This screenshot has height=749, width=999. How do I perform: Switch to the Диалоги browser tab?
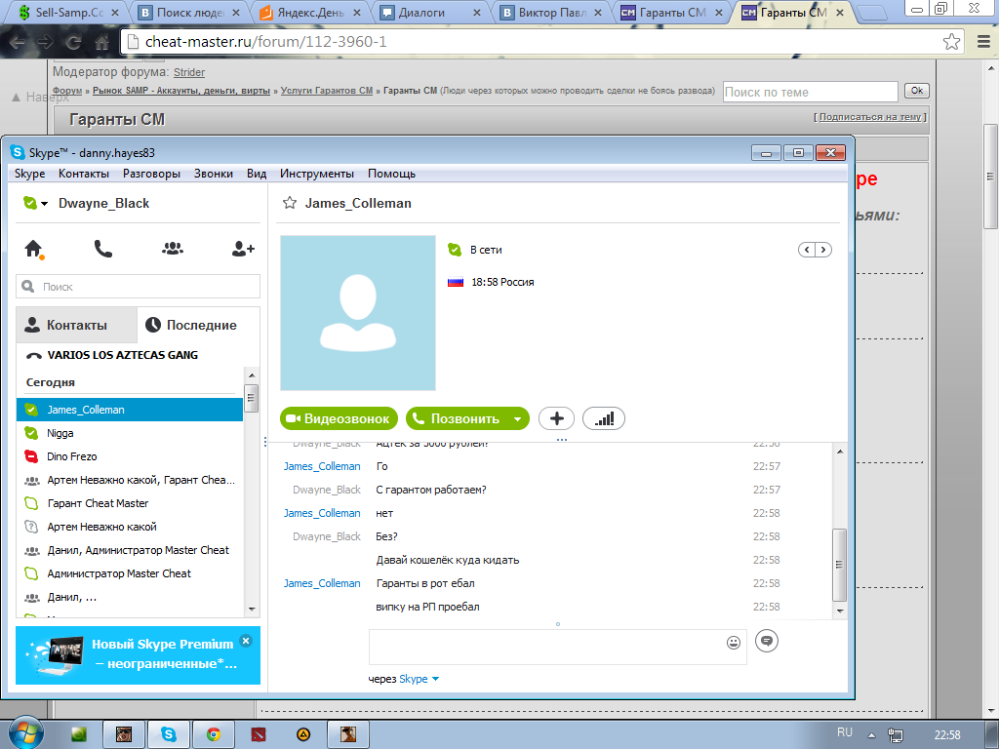click(430, 12)
